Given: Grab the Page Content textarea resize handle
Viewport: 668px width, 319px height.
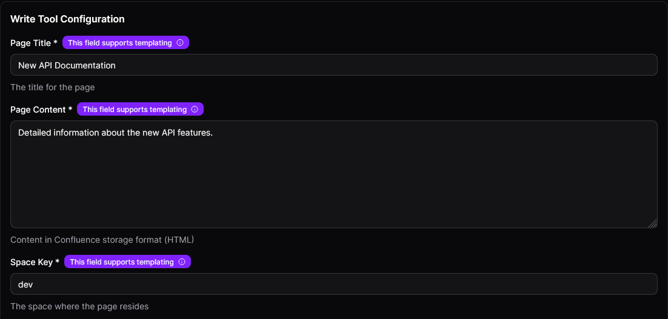Looking at the screenshot, I should pyautogui.click(x=653, y=223).
